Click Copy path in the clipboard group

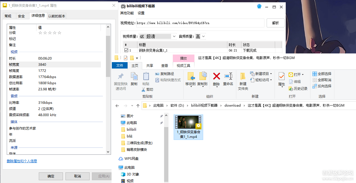[165, 74]
